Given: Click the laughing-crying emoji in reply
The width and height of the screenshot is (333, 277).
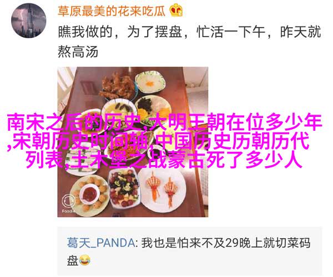Looking at the screenshot, I should coord(85,260).
